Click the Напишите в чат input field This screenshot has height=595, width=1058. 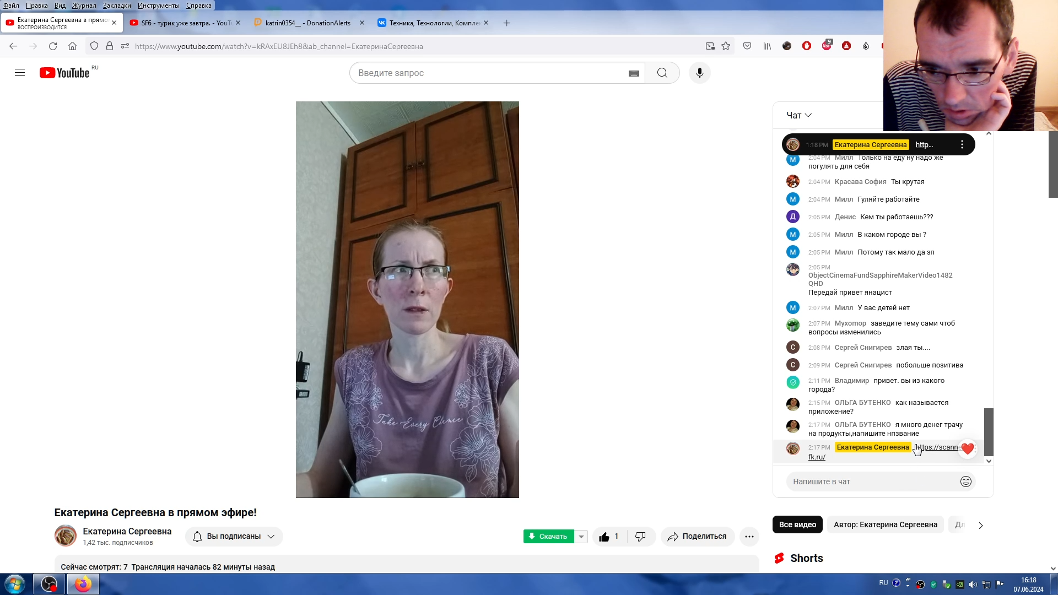coord(871,481)
